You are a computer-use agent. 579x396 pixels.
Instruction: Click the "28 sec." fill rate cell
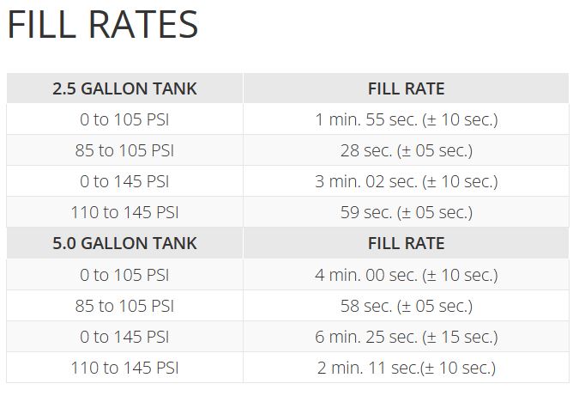click(x=406, y=150)
